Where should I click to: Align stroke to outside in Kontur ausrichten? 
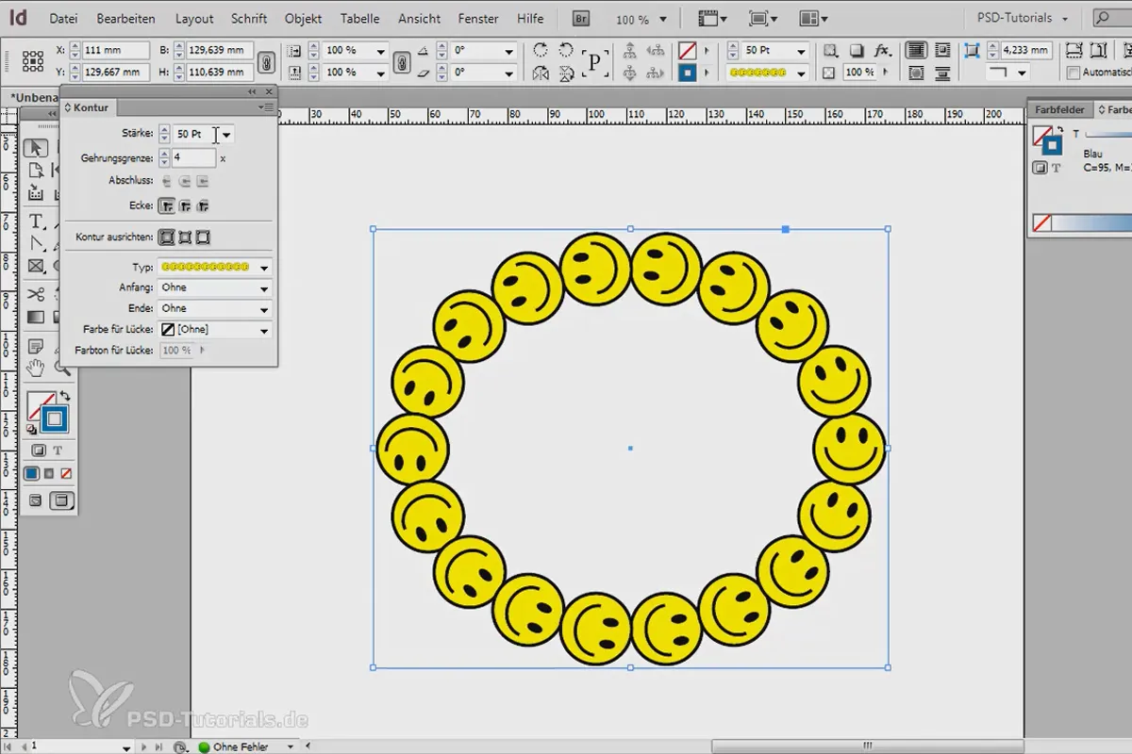pos(202,238)
